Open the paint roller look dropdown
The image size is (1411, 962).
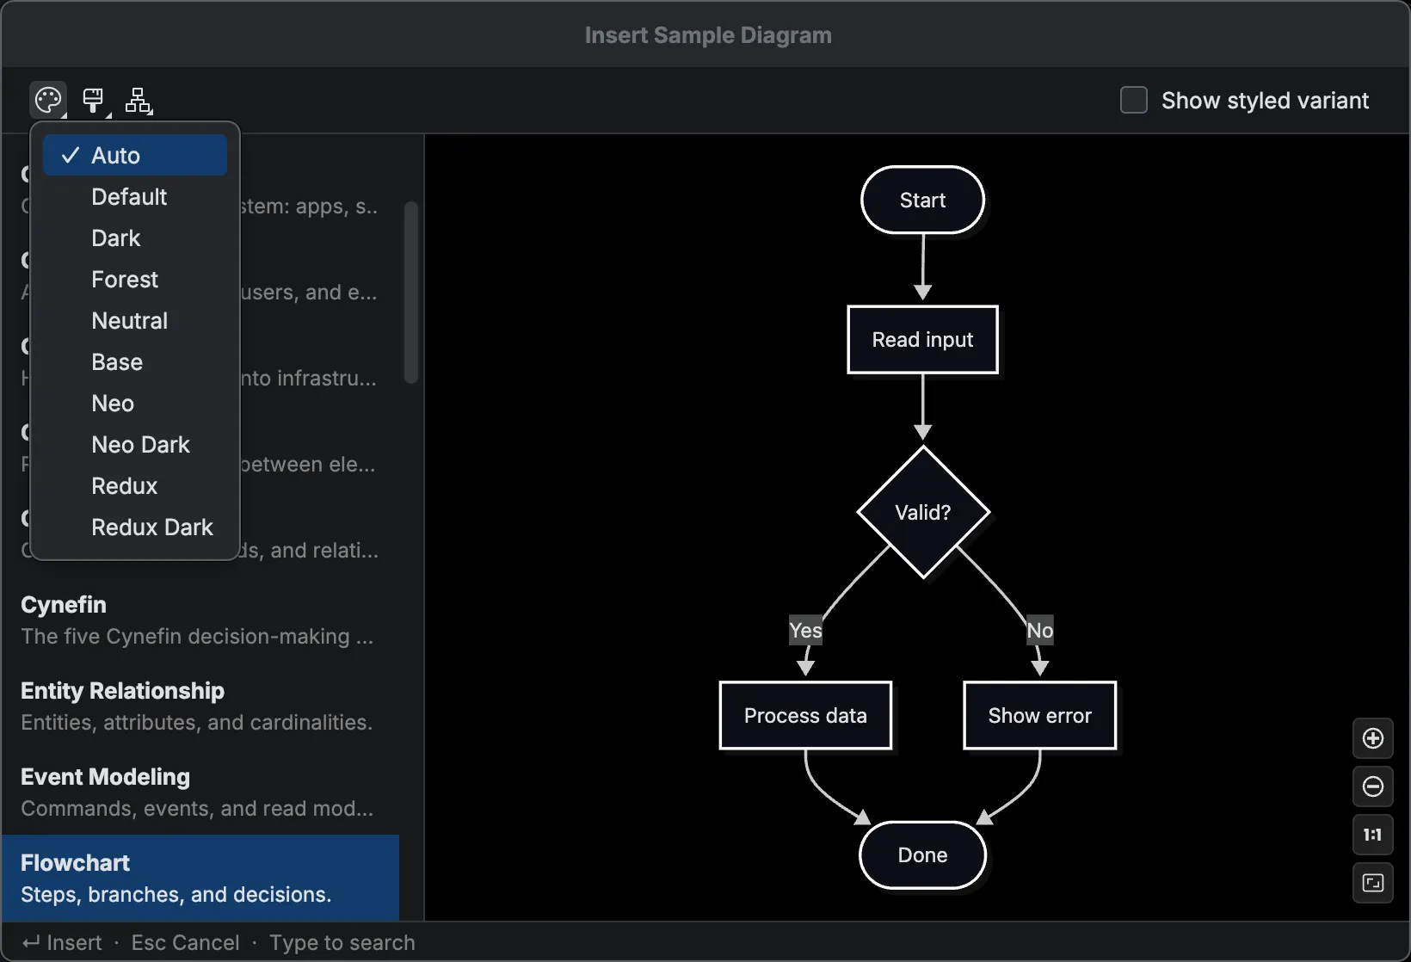(94, 101)
